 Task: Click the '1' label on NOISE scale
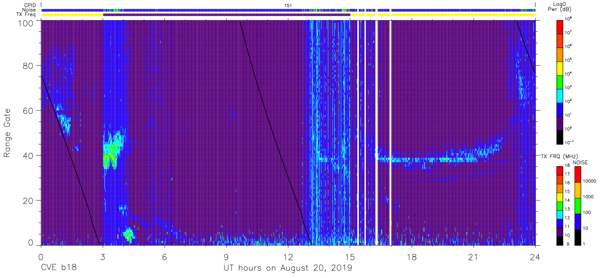[585, 244]
